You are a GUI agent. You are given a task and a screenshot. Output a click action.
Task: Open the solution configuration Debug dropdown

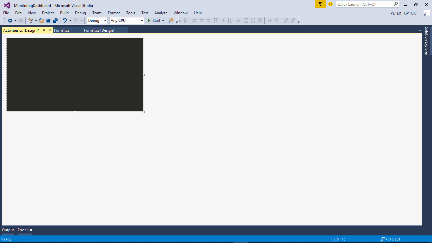click(x=105, y=20)
